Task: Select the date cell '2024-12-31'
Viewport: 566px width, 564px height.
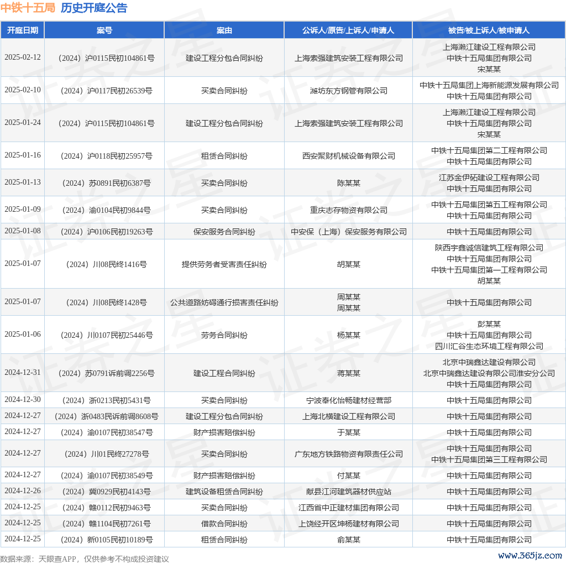Action: pos(22,373)
